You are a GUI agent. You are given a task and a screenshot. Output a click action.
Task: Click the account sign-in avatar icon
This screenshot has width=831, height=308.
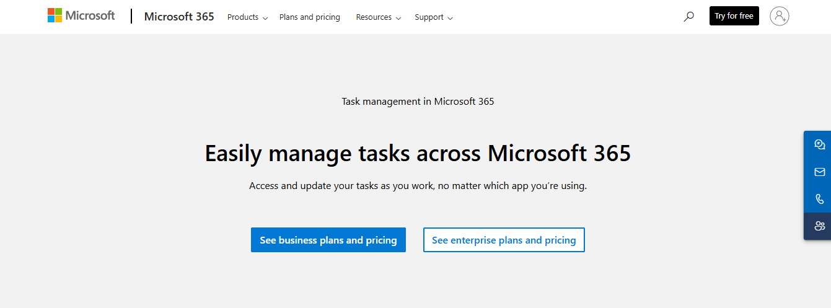click(780, 16)
